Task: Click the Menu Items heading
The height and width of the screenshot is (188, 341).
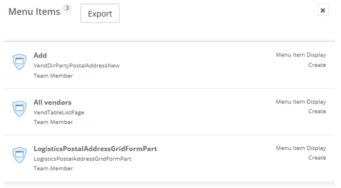Action: pos(34,12)
